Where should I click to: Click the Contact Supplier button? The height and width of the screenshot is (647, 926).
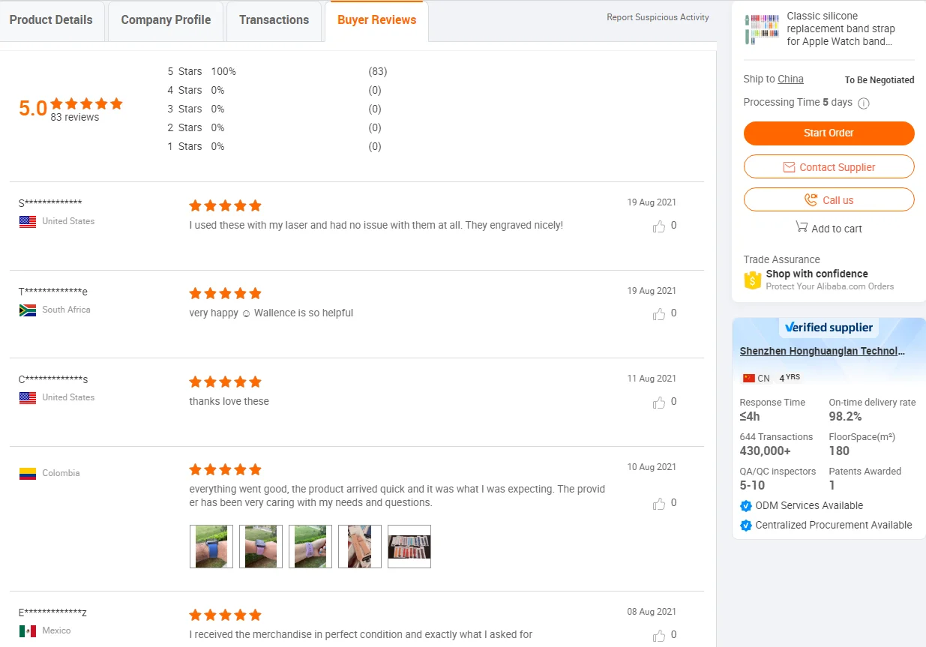pyautogui.click(x=829, y=166)
